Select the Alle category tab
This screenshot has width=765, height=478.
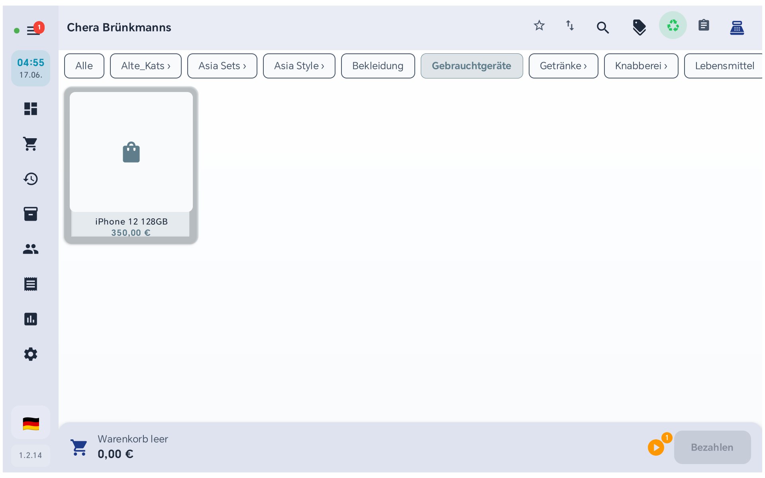pyautogui.click(x=84, y=66)
